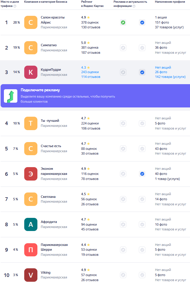Click the verification icon in the Афродита row
Screen dimensions: 190x288
point(142,224)
